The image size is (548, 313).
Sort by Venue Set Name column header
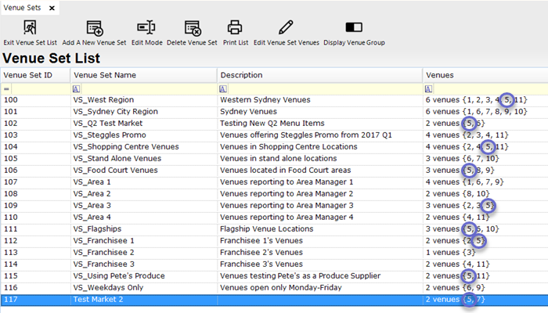[142, 75]
